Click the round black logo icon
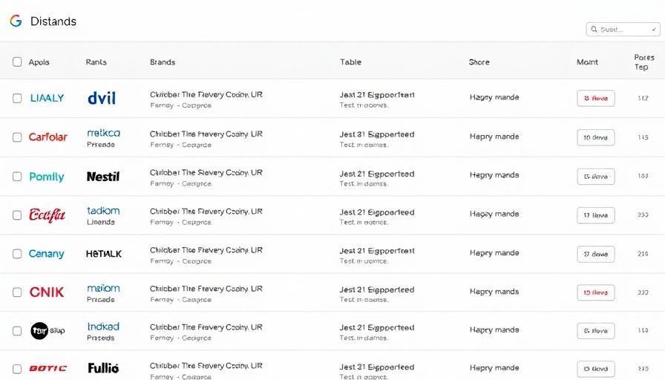Viewport: 665px width, 380px height. [39, 331]
